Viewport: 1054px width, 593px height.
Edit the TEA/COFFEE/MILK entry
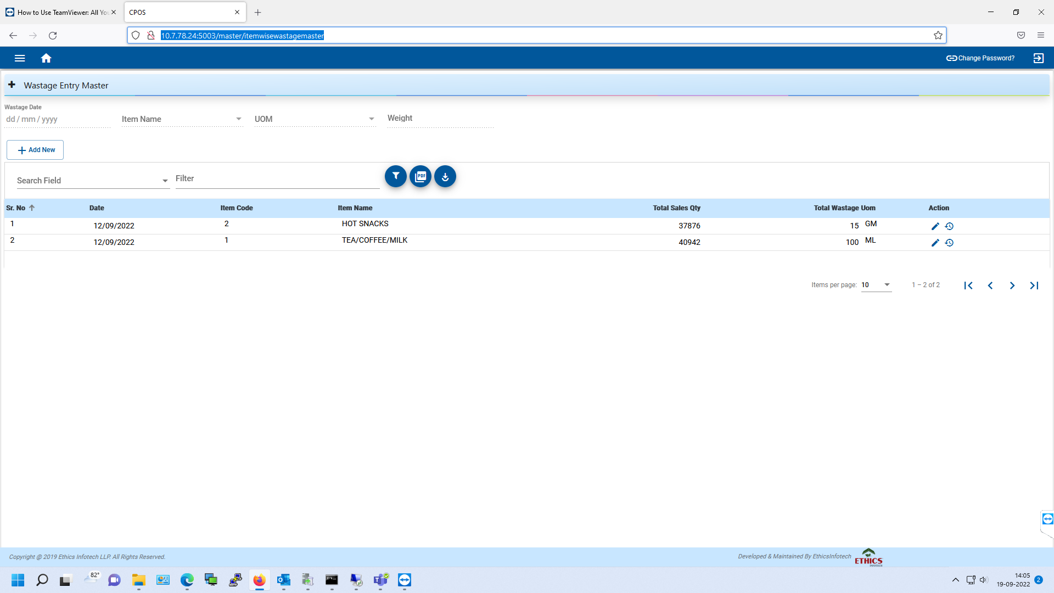935,243
